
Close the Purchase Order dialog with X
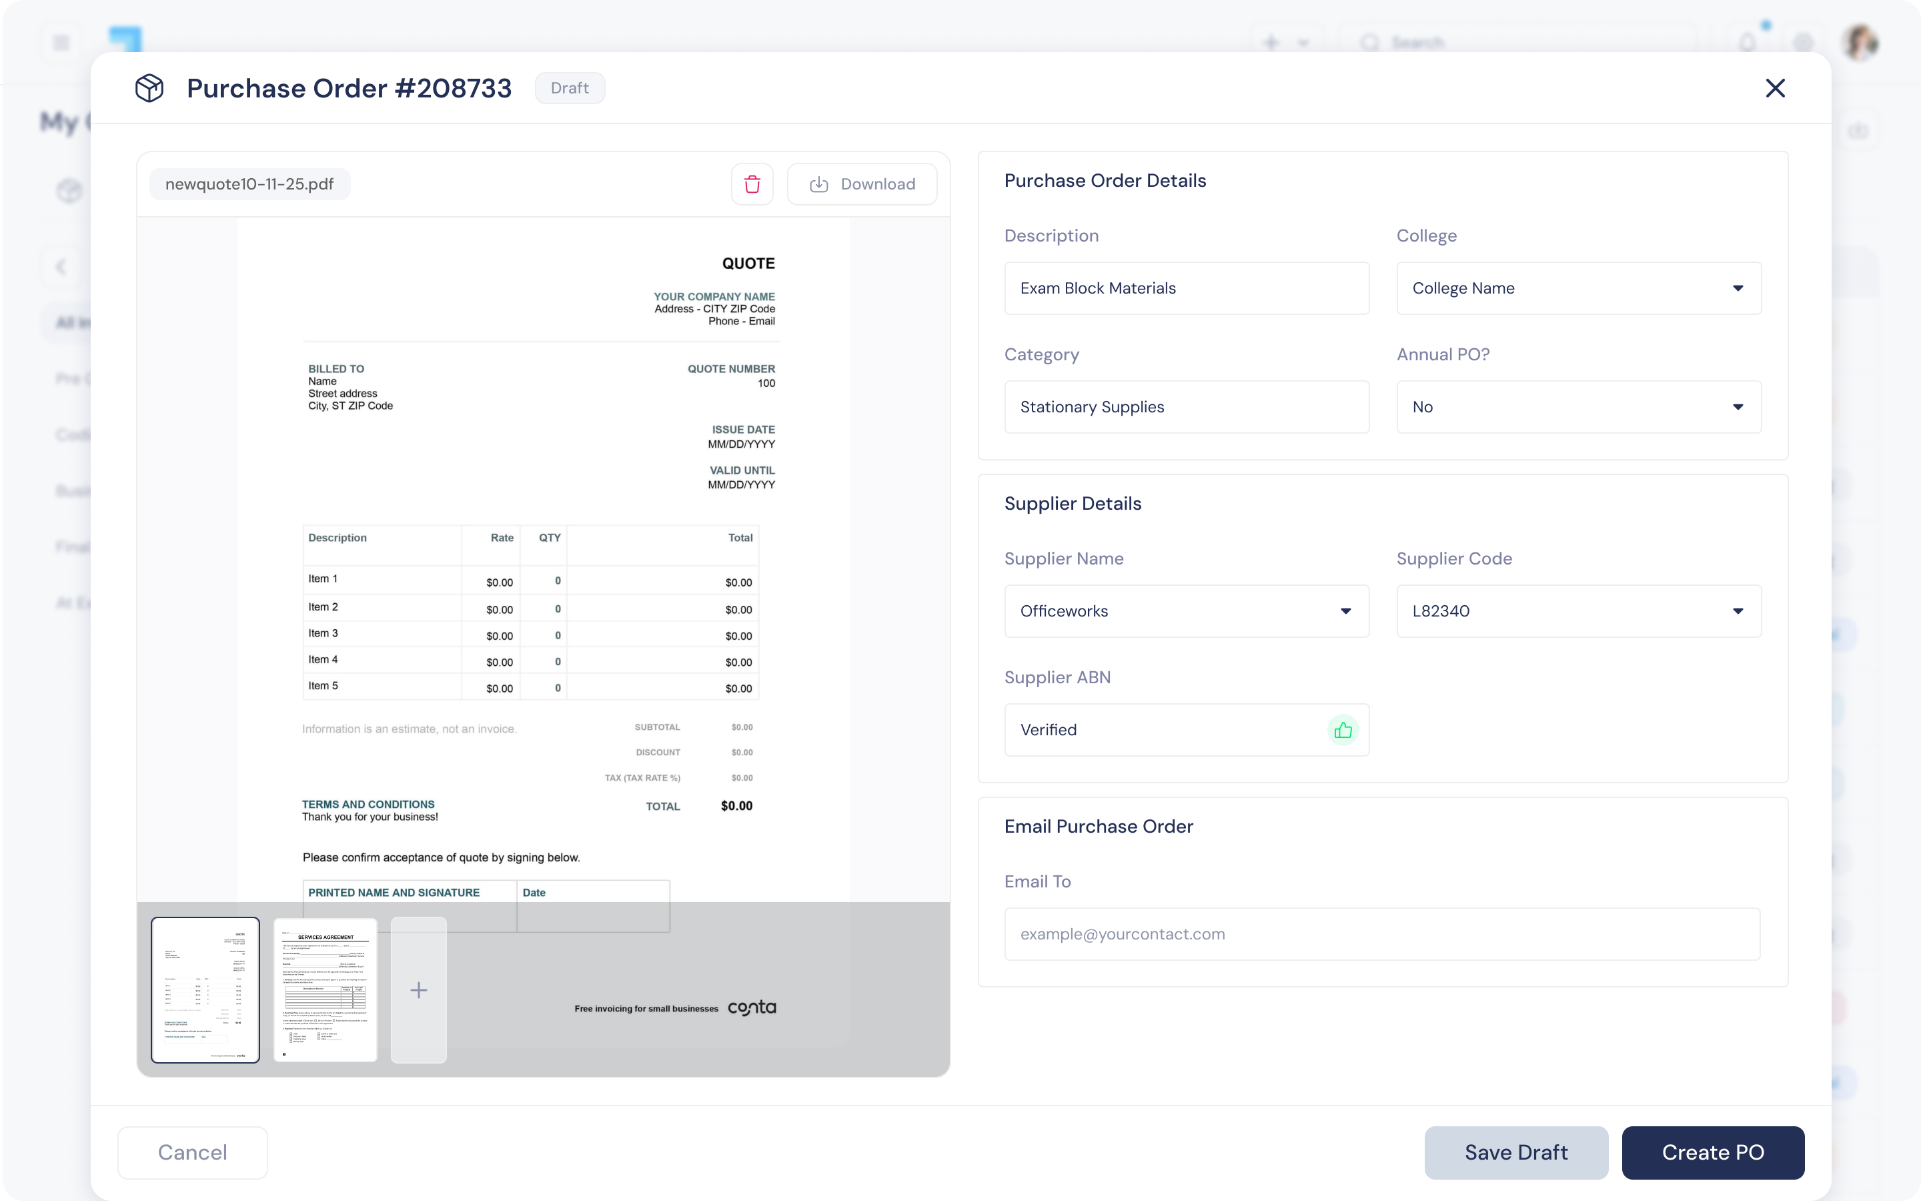1775,88
